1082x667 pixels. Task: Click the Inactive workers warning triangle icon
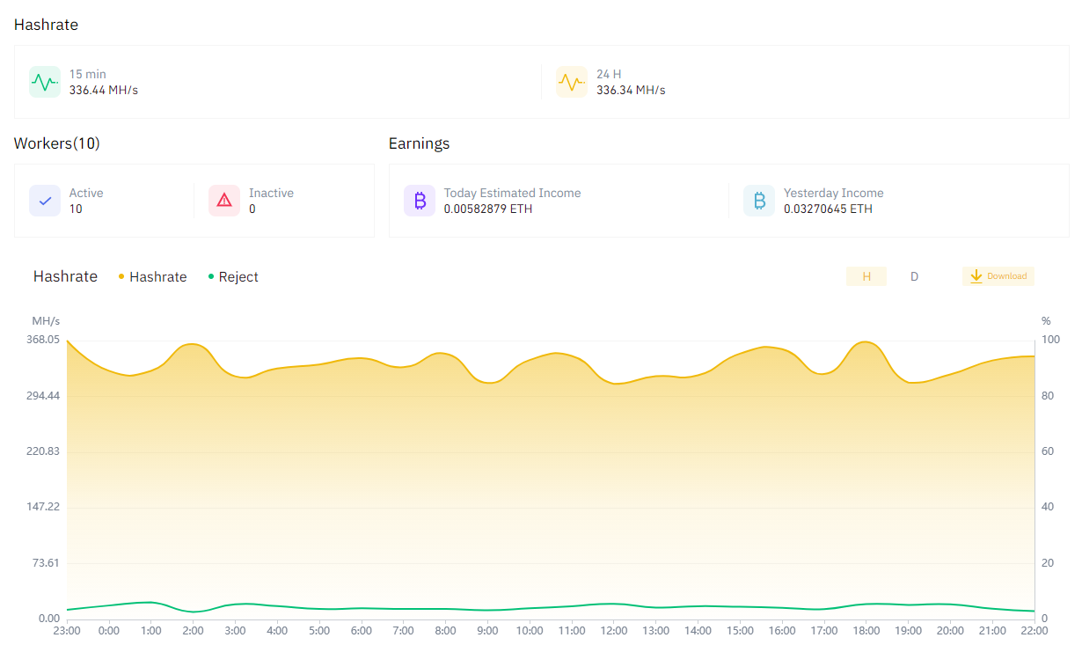[224, 201]
